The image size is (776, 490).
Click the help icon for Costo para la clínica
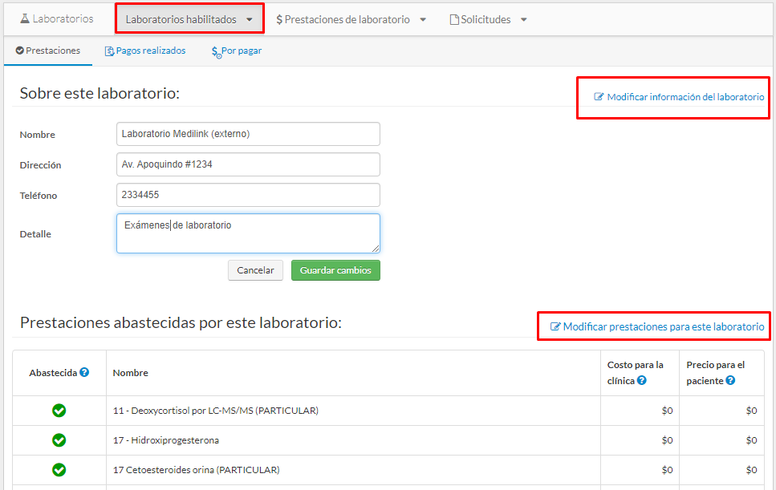pos(642,380)
